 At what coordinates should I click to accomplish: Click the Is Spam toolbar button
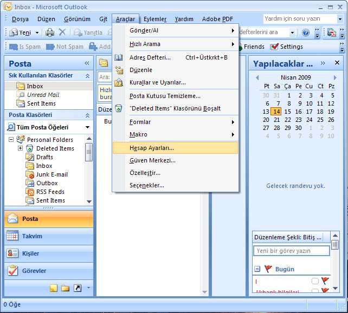point(24,47)
